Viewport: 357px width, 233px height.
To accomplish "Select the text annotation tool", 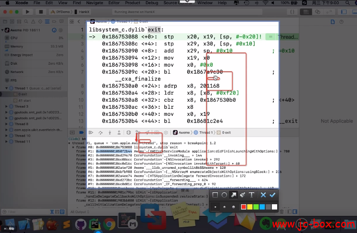I will click(251, 195).
